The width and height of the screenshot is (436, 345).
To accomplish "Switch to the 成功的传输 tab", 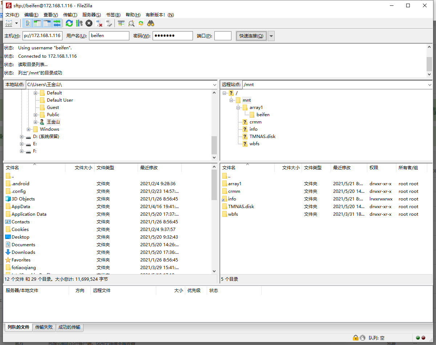I will (x=69, y=327).
